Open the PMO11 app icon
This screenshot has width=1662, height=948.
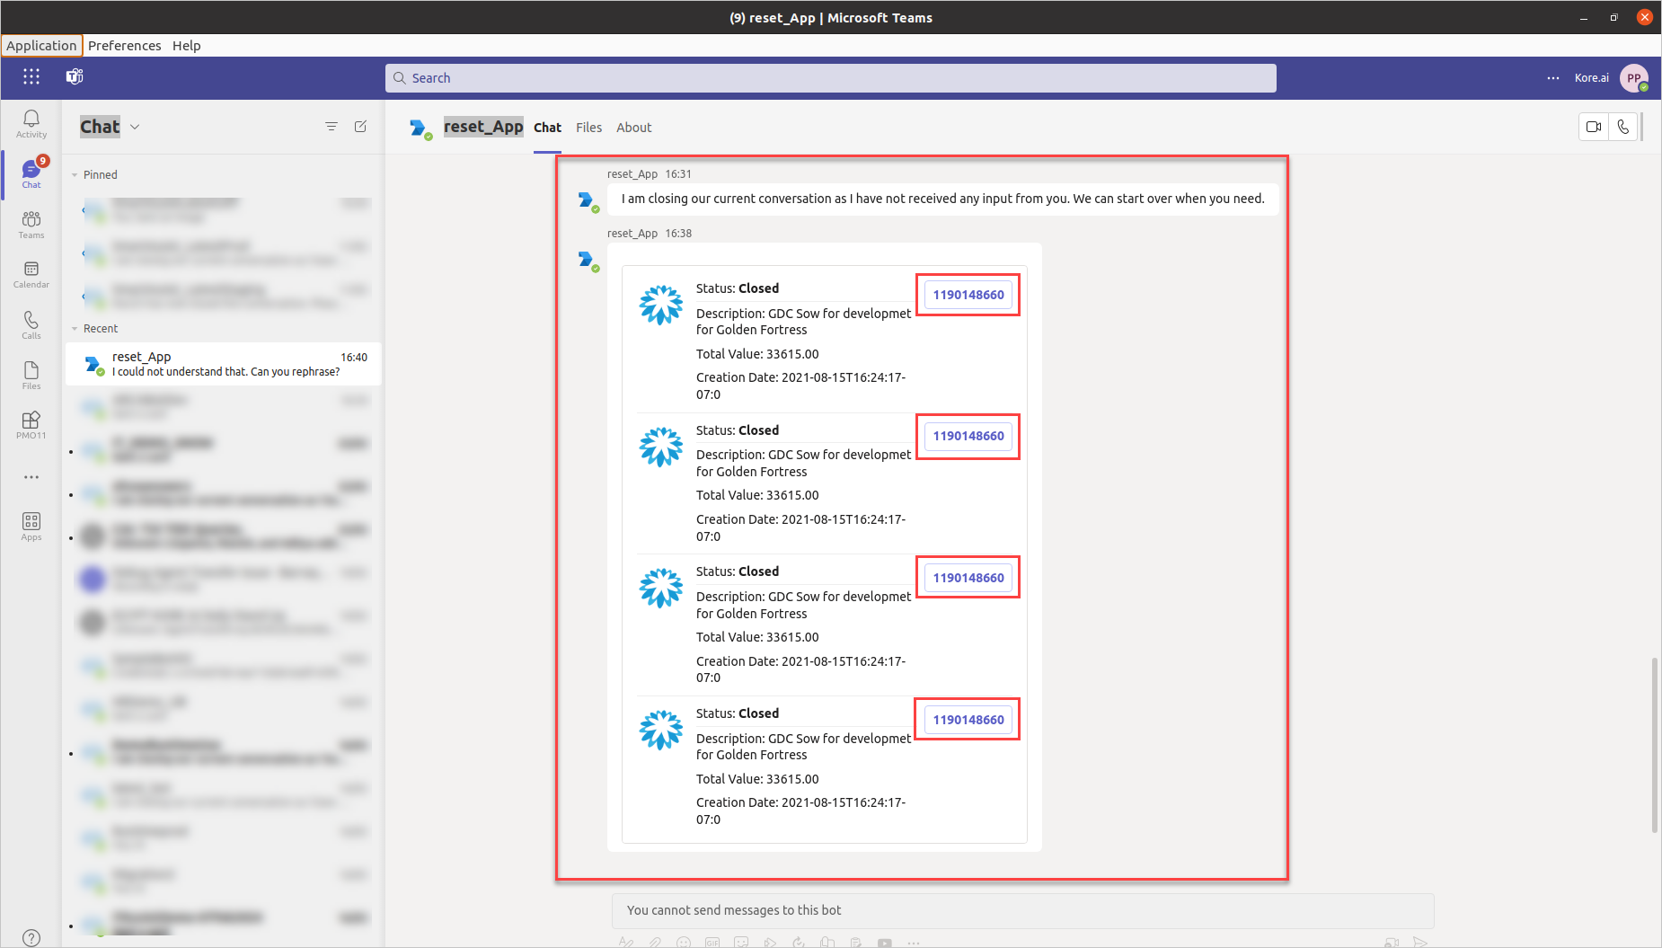click(x=31, y=424)
